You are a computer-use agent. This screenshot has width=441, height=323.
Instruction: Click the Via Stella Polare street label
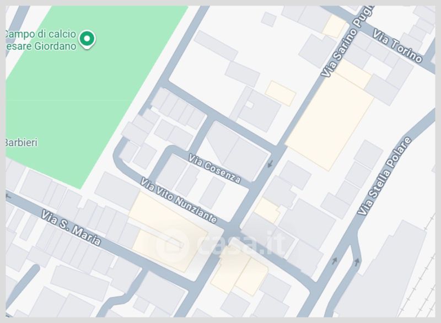pos(384,176)
